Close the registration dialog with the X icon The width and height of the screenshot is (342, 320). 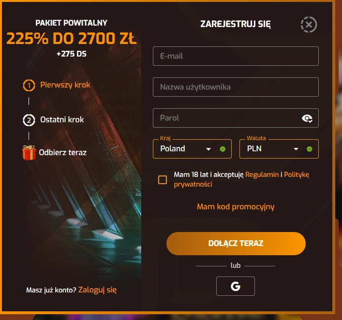[x=309, y=25]
